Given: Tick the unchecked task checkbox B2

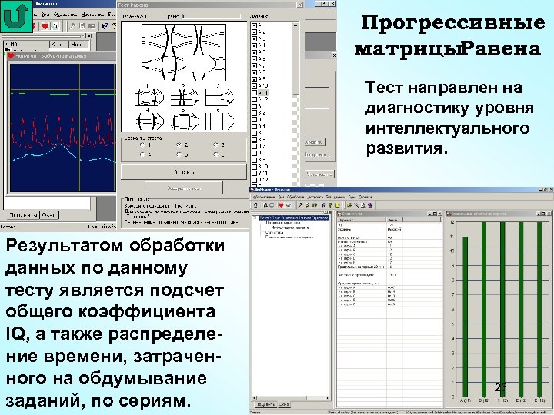Looking at the screenshot, I should point(254,112).
